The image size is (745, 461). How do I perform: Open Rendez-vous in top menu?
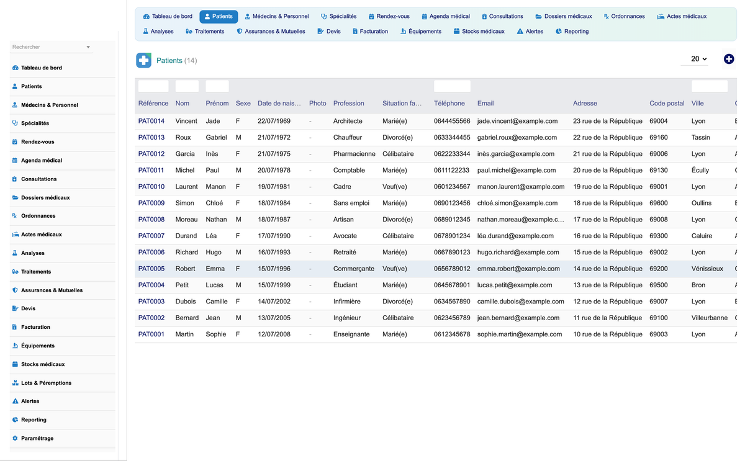pos(389,16)
